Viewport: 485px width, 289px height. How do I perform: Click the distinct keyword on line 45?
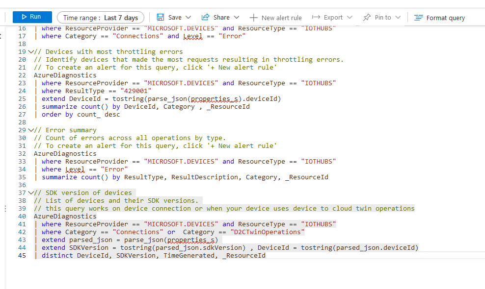57,255
